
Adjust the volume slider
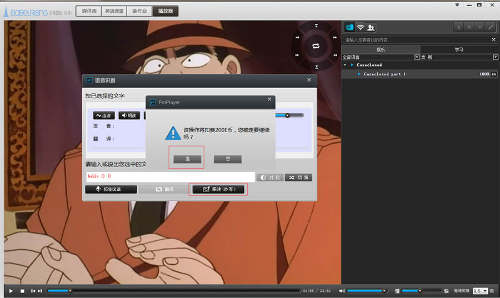coord(367,291)
